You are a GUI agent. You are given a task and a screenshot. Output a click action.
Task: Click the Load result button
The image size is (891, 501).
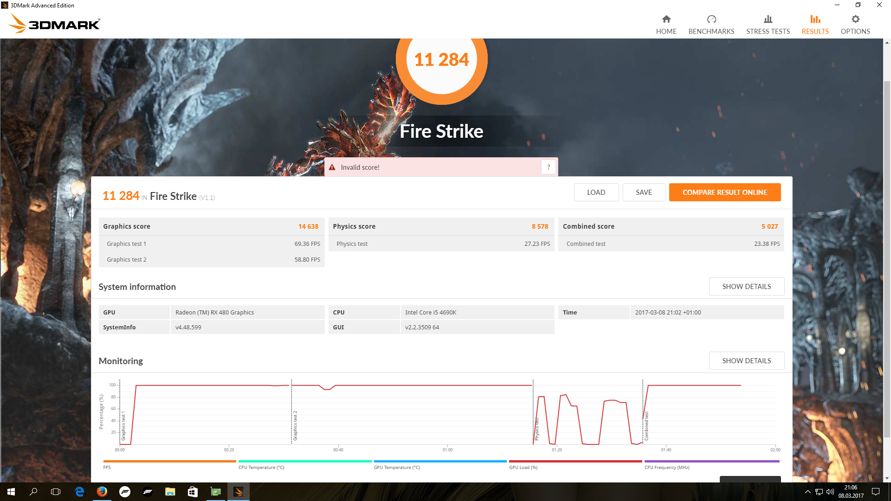click(596, 193)
